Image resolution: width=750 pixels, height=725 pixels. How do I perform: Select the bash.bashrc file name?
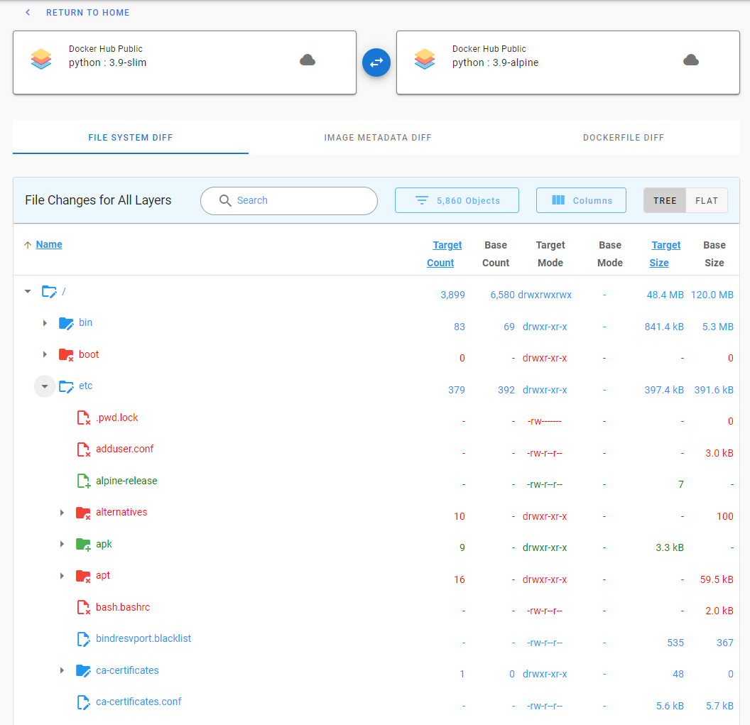point(122,607)
